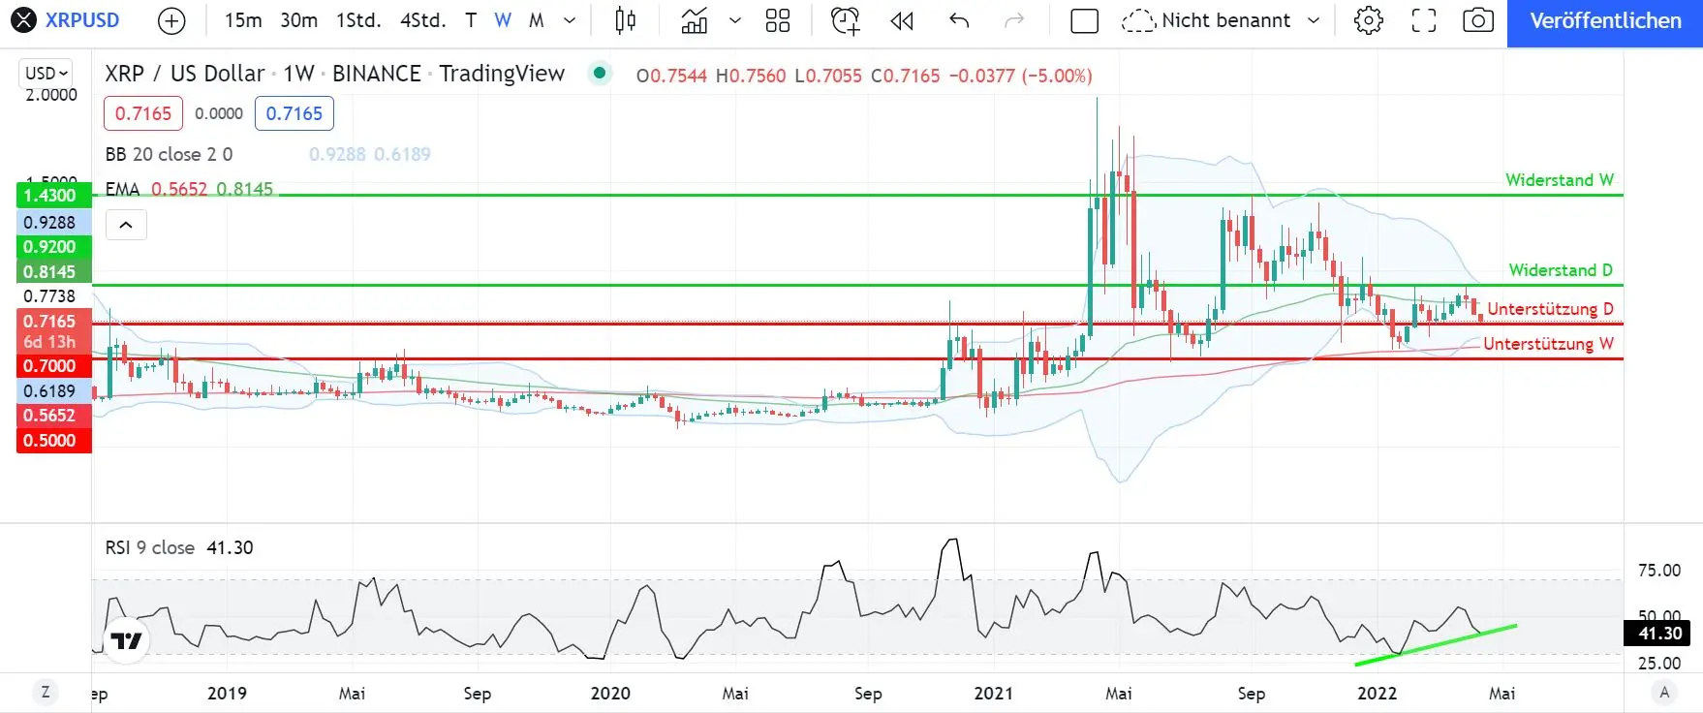The height and width of the screenshot is (713, 1703).
Task: Click the 0.7000 red price label
Action: point(53,366)
